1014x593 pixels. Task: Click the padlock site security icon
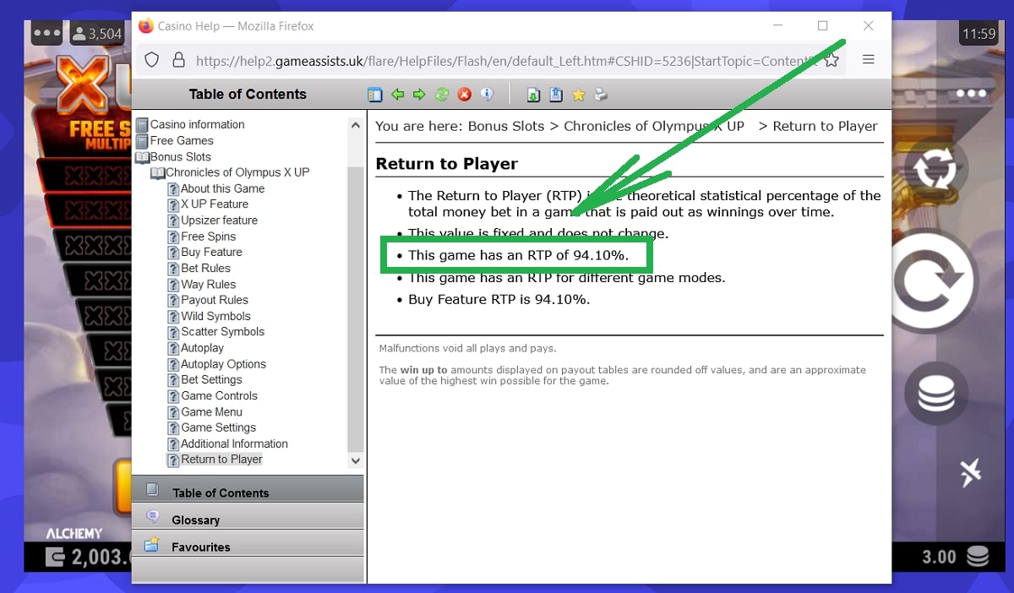pyautogui.click(x=178, y=60)
